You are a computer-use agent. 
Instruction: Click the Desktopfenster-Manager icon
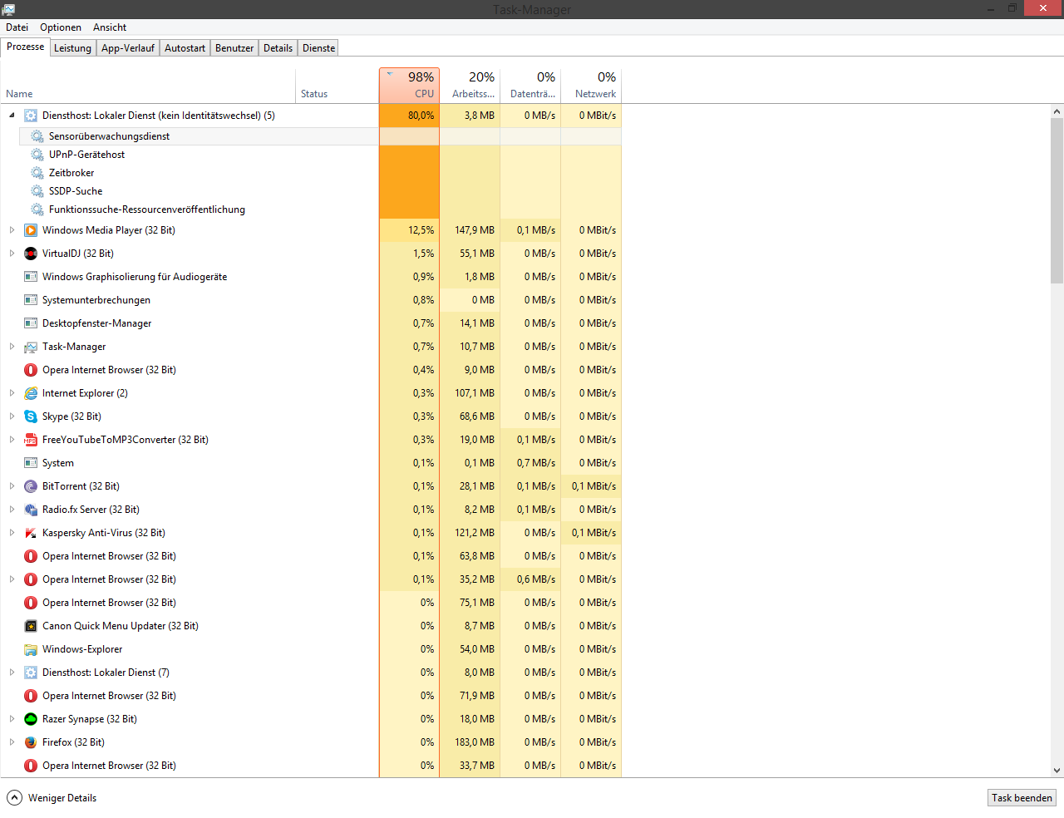(x=31, y=323)
